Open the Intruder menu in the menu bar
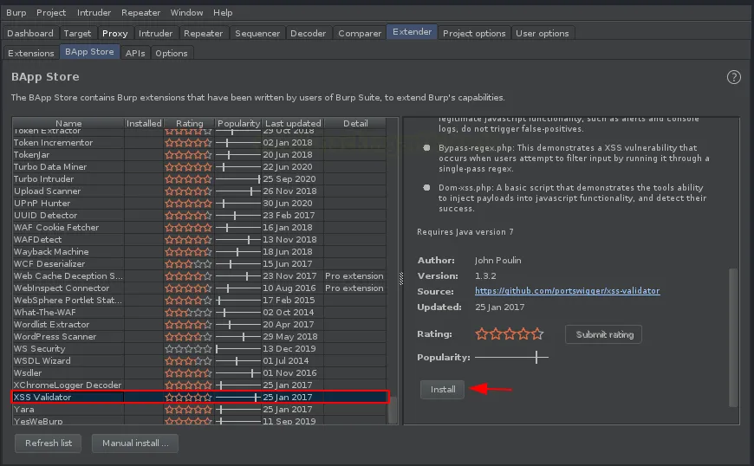 (x=94, y=13)
